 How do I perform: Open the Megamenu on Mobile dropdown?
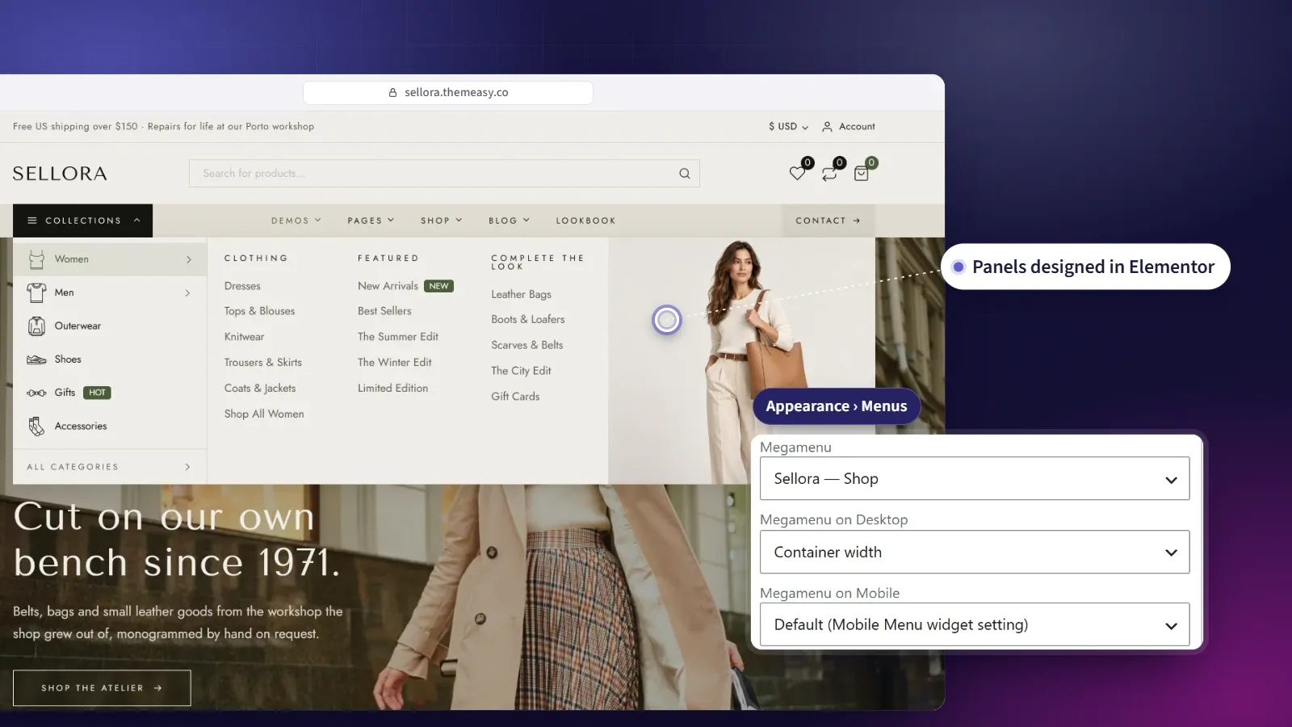975,624
